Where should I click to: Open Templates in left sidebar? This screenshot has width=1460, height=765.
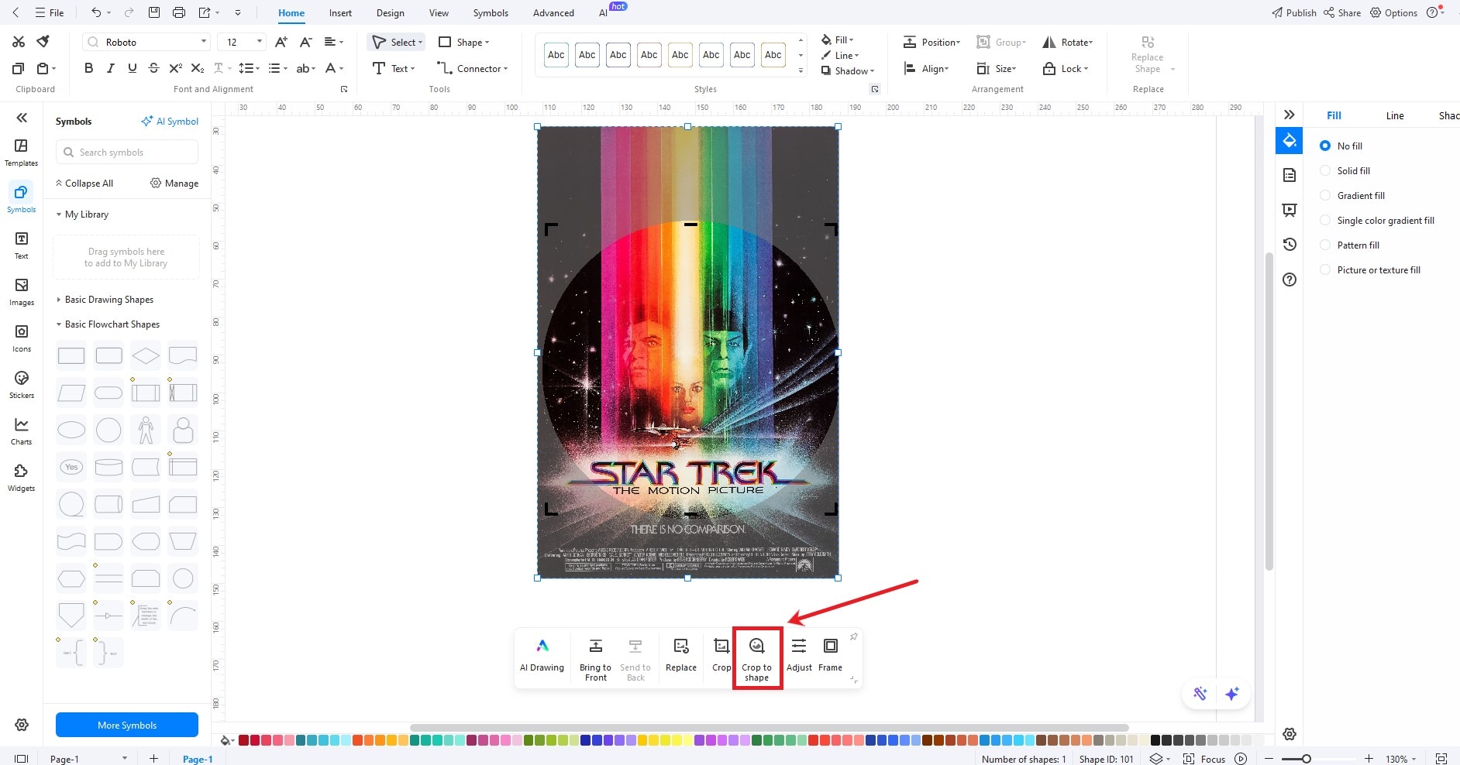click(x=21, y=152)
